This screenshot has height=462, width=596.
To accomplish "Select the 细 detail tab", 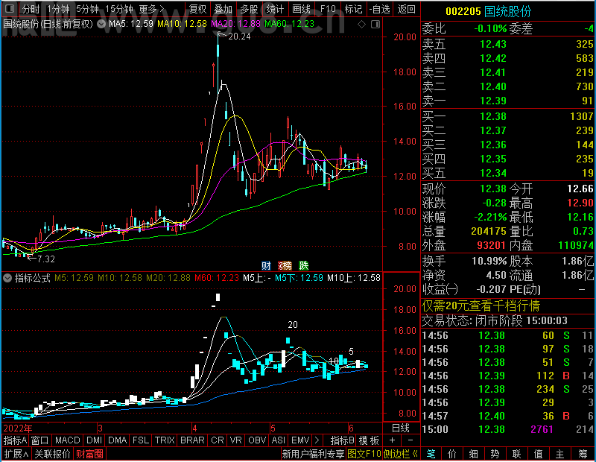I will [x=474, y=454].
